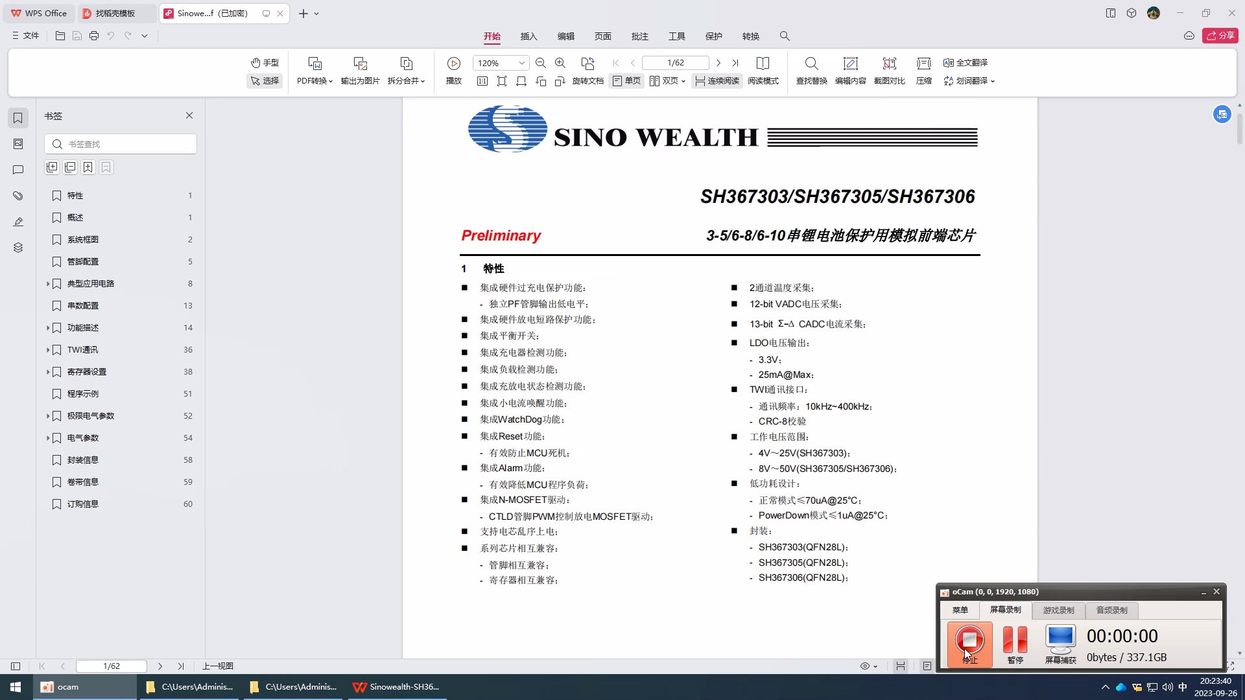Go to next page in toolbar

[x=718, y=63]
